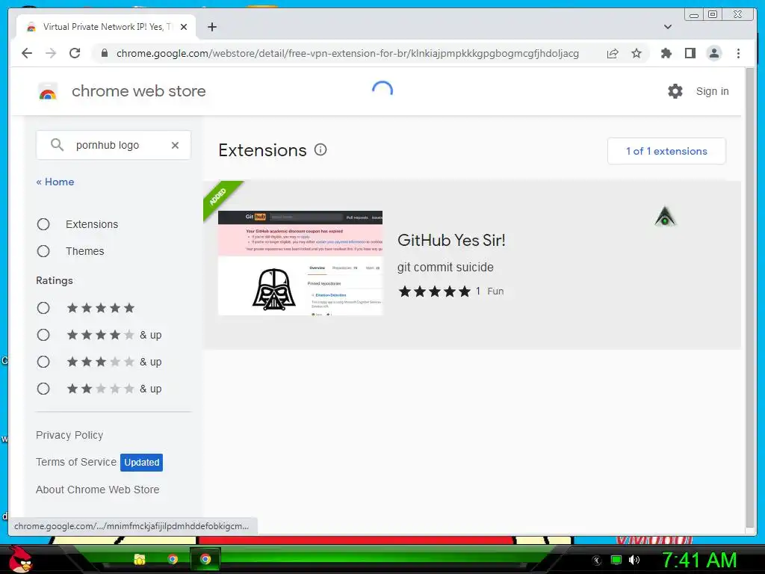Viewport: 765px width, 574px height.
Task: Toggle the browser side panel
Action: coord(690,53)
